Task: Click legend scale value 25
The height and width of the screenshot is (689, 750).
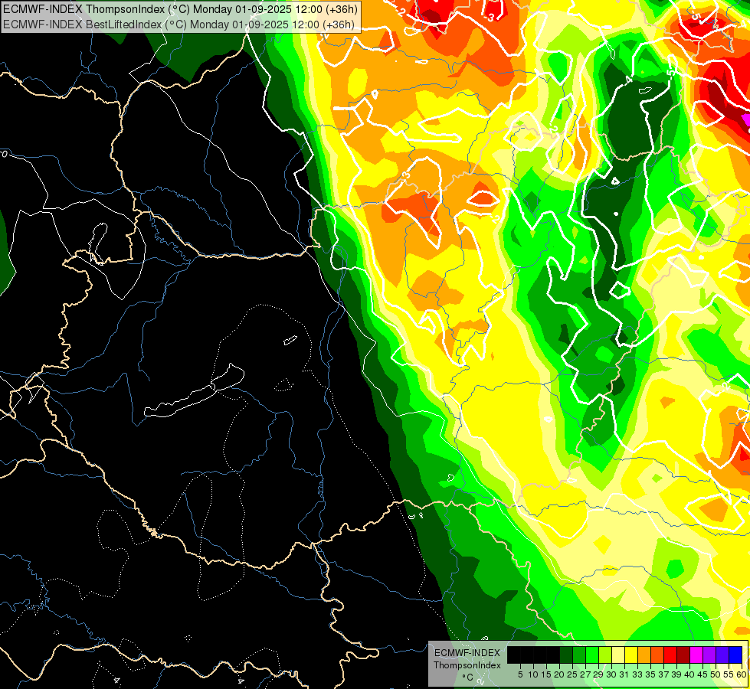Action: coord(572,674)
